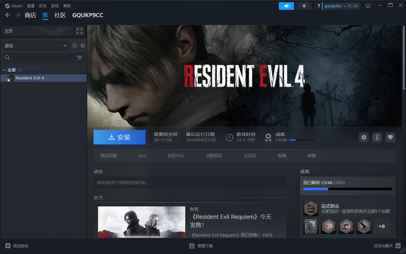Viewport: 406px width, 254px height.
Task: Open the 查看 menu
Action: pos(31,6)
